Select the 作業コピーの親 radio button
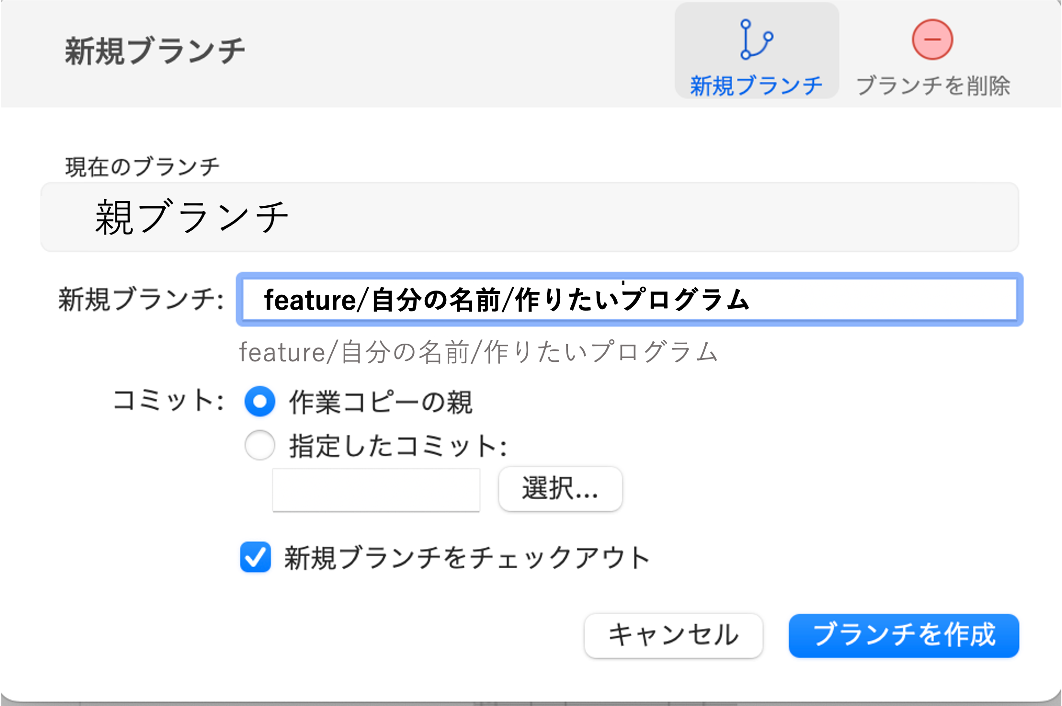 (x=260, y=401)
